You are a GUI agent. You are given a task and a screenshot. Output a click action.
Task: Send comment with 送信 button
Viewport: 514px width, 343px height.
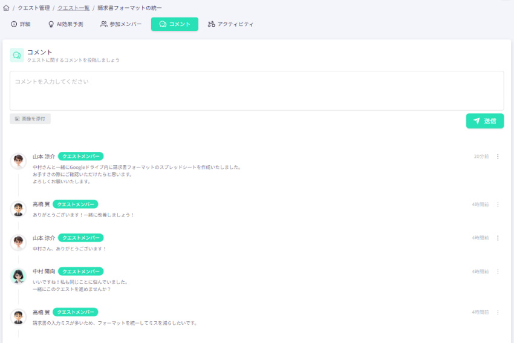(x=485, y=121)
